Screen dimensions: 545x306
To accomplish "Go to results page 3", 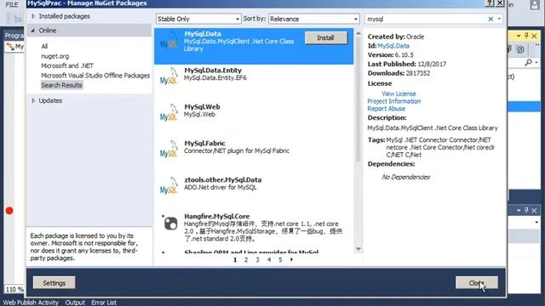I will pyautogui.click(x=257, y=259).
